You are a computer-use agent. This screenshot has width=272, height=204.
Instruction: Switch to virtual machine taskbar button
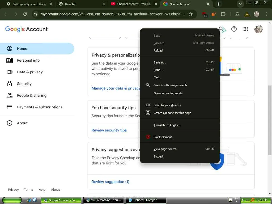click(104, 200)
